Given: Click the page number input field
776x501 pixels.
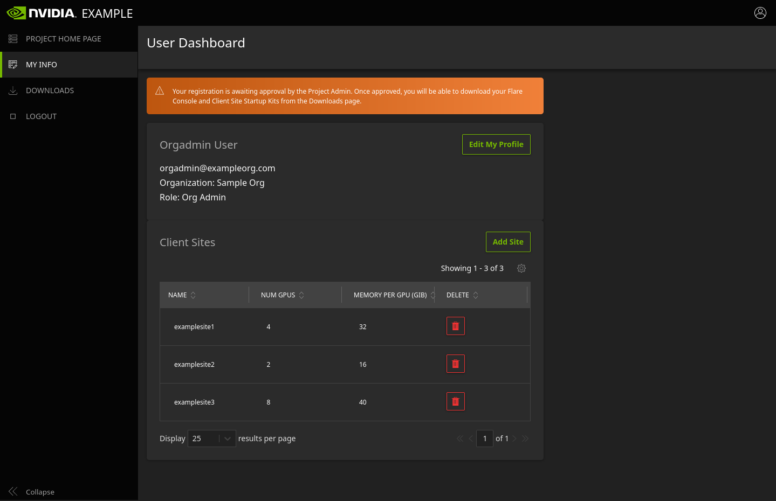Looking at the screenshot, I should 485,439.
